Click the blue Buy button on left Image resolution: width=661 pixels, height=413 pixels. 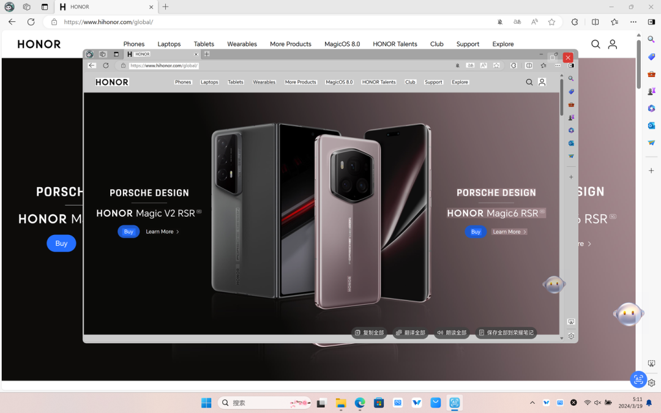pyautogui.click(x=61, y=243)
